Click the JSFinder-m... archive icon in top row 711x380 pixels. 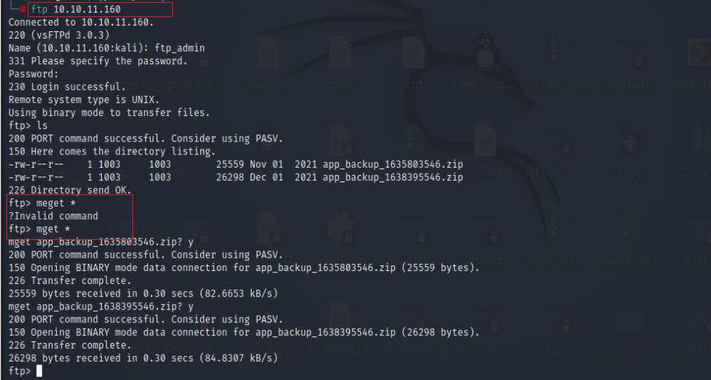click(x=557, y=53)
